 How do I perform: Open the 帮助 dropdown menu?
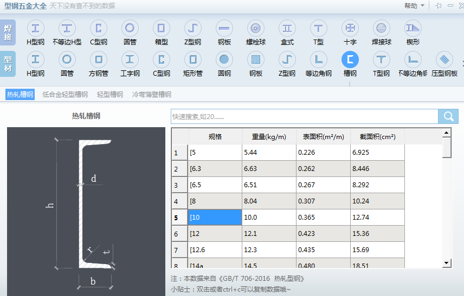point(414,5)
